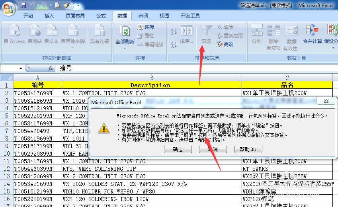
Task: Click the Select All corner of the sheet
Action: click(7, 77)
